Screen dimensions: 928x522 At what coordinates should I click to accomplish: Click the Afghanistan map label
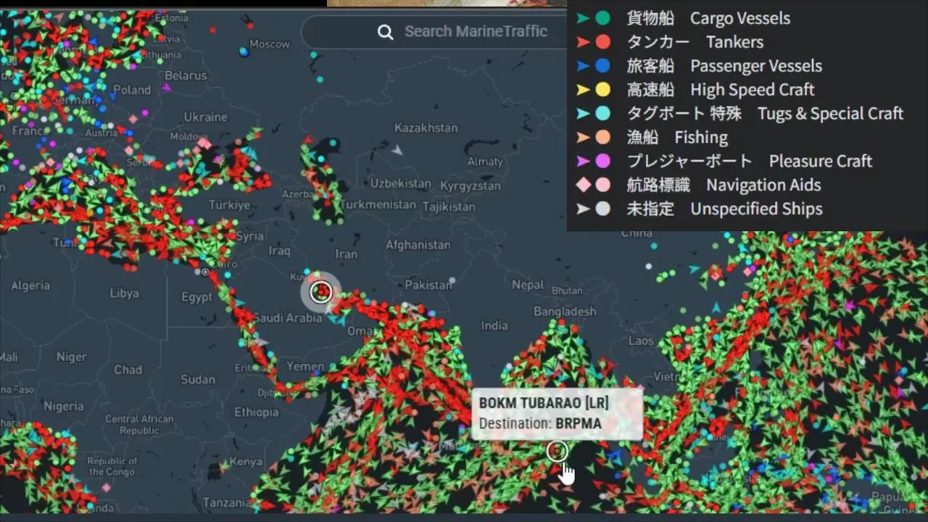click(x=418, y=245)
